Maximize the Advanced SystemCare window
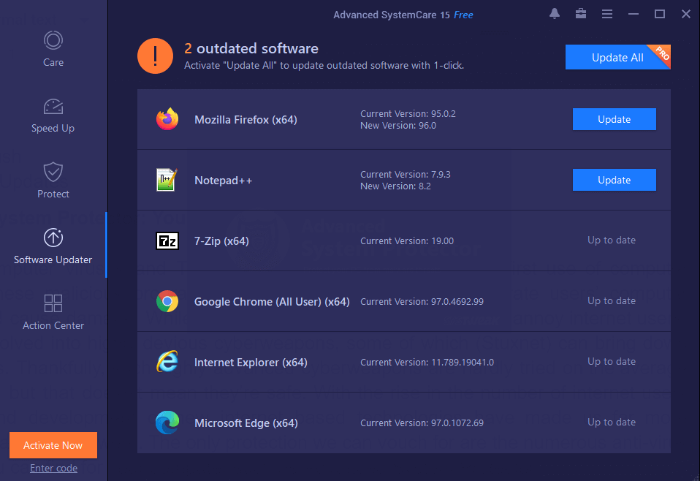The height and width of the screenshot is (481, 700). coord(660,15)
